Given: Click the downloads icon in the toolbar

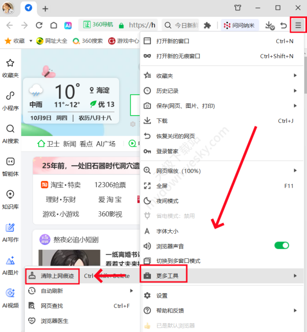Looking at the screenshot, I should (270, 25).
